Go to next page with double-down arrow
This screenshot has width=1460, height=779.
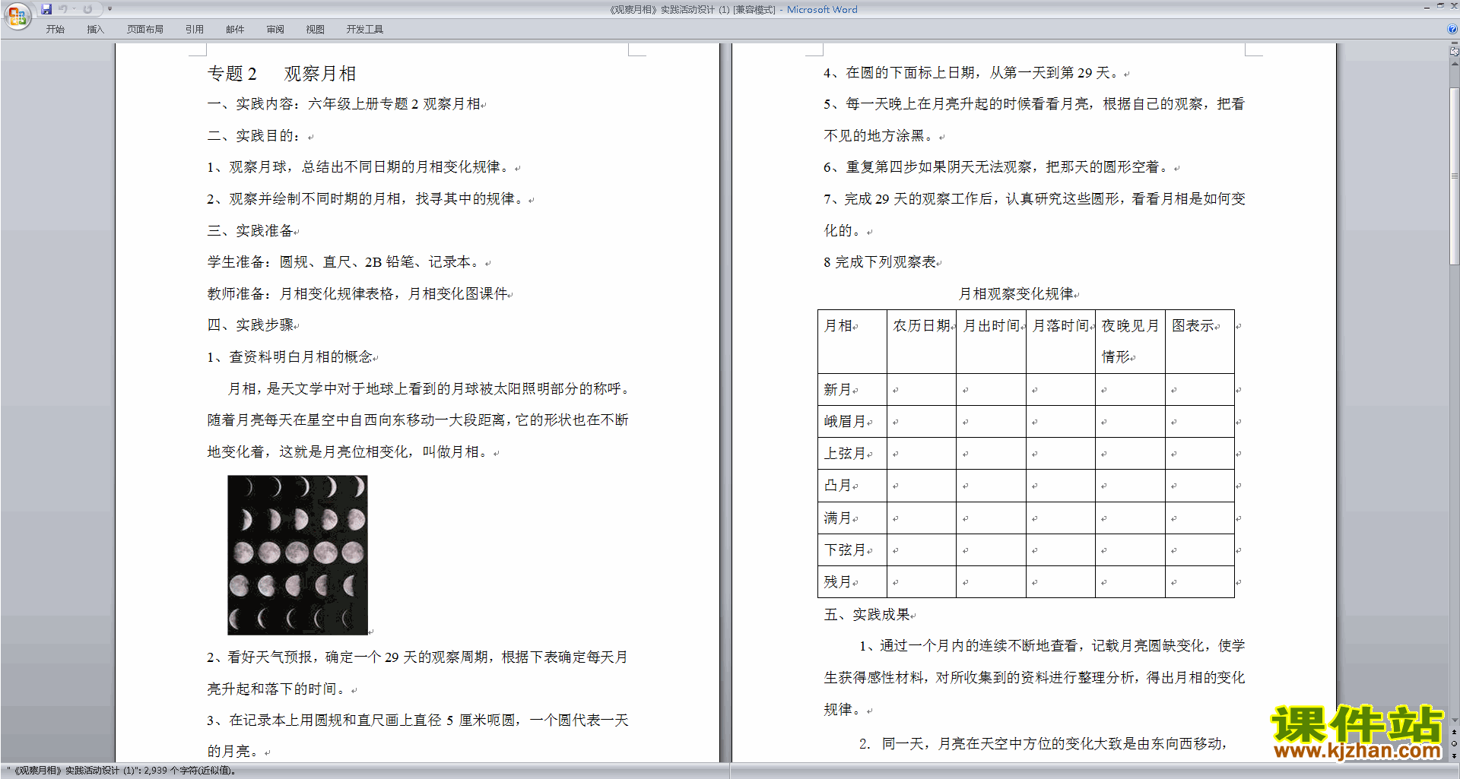(1455, 755)
